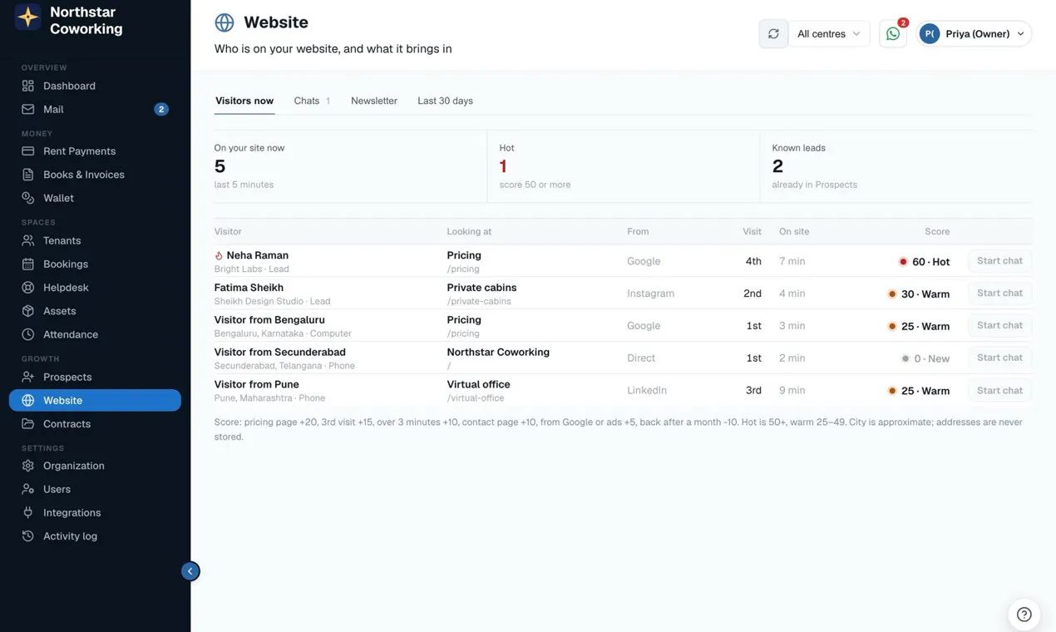Start chat with Visitor from Secunderabad

coord(1000,358)
